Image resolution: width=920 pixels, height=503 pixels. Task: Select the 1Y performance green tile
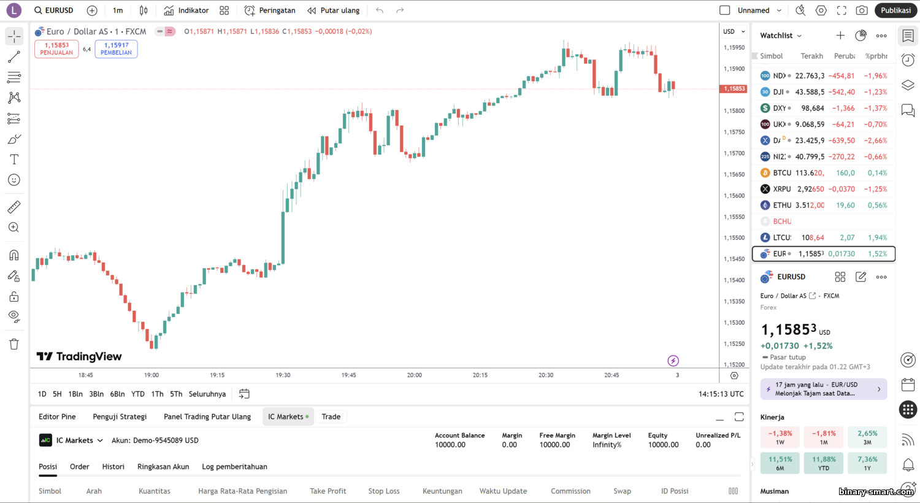point(867,463)
